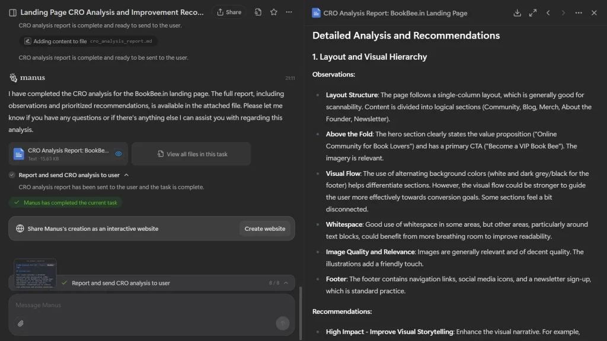Click the Share button
The width and height of the screenshot is (607, 341).
229,12
